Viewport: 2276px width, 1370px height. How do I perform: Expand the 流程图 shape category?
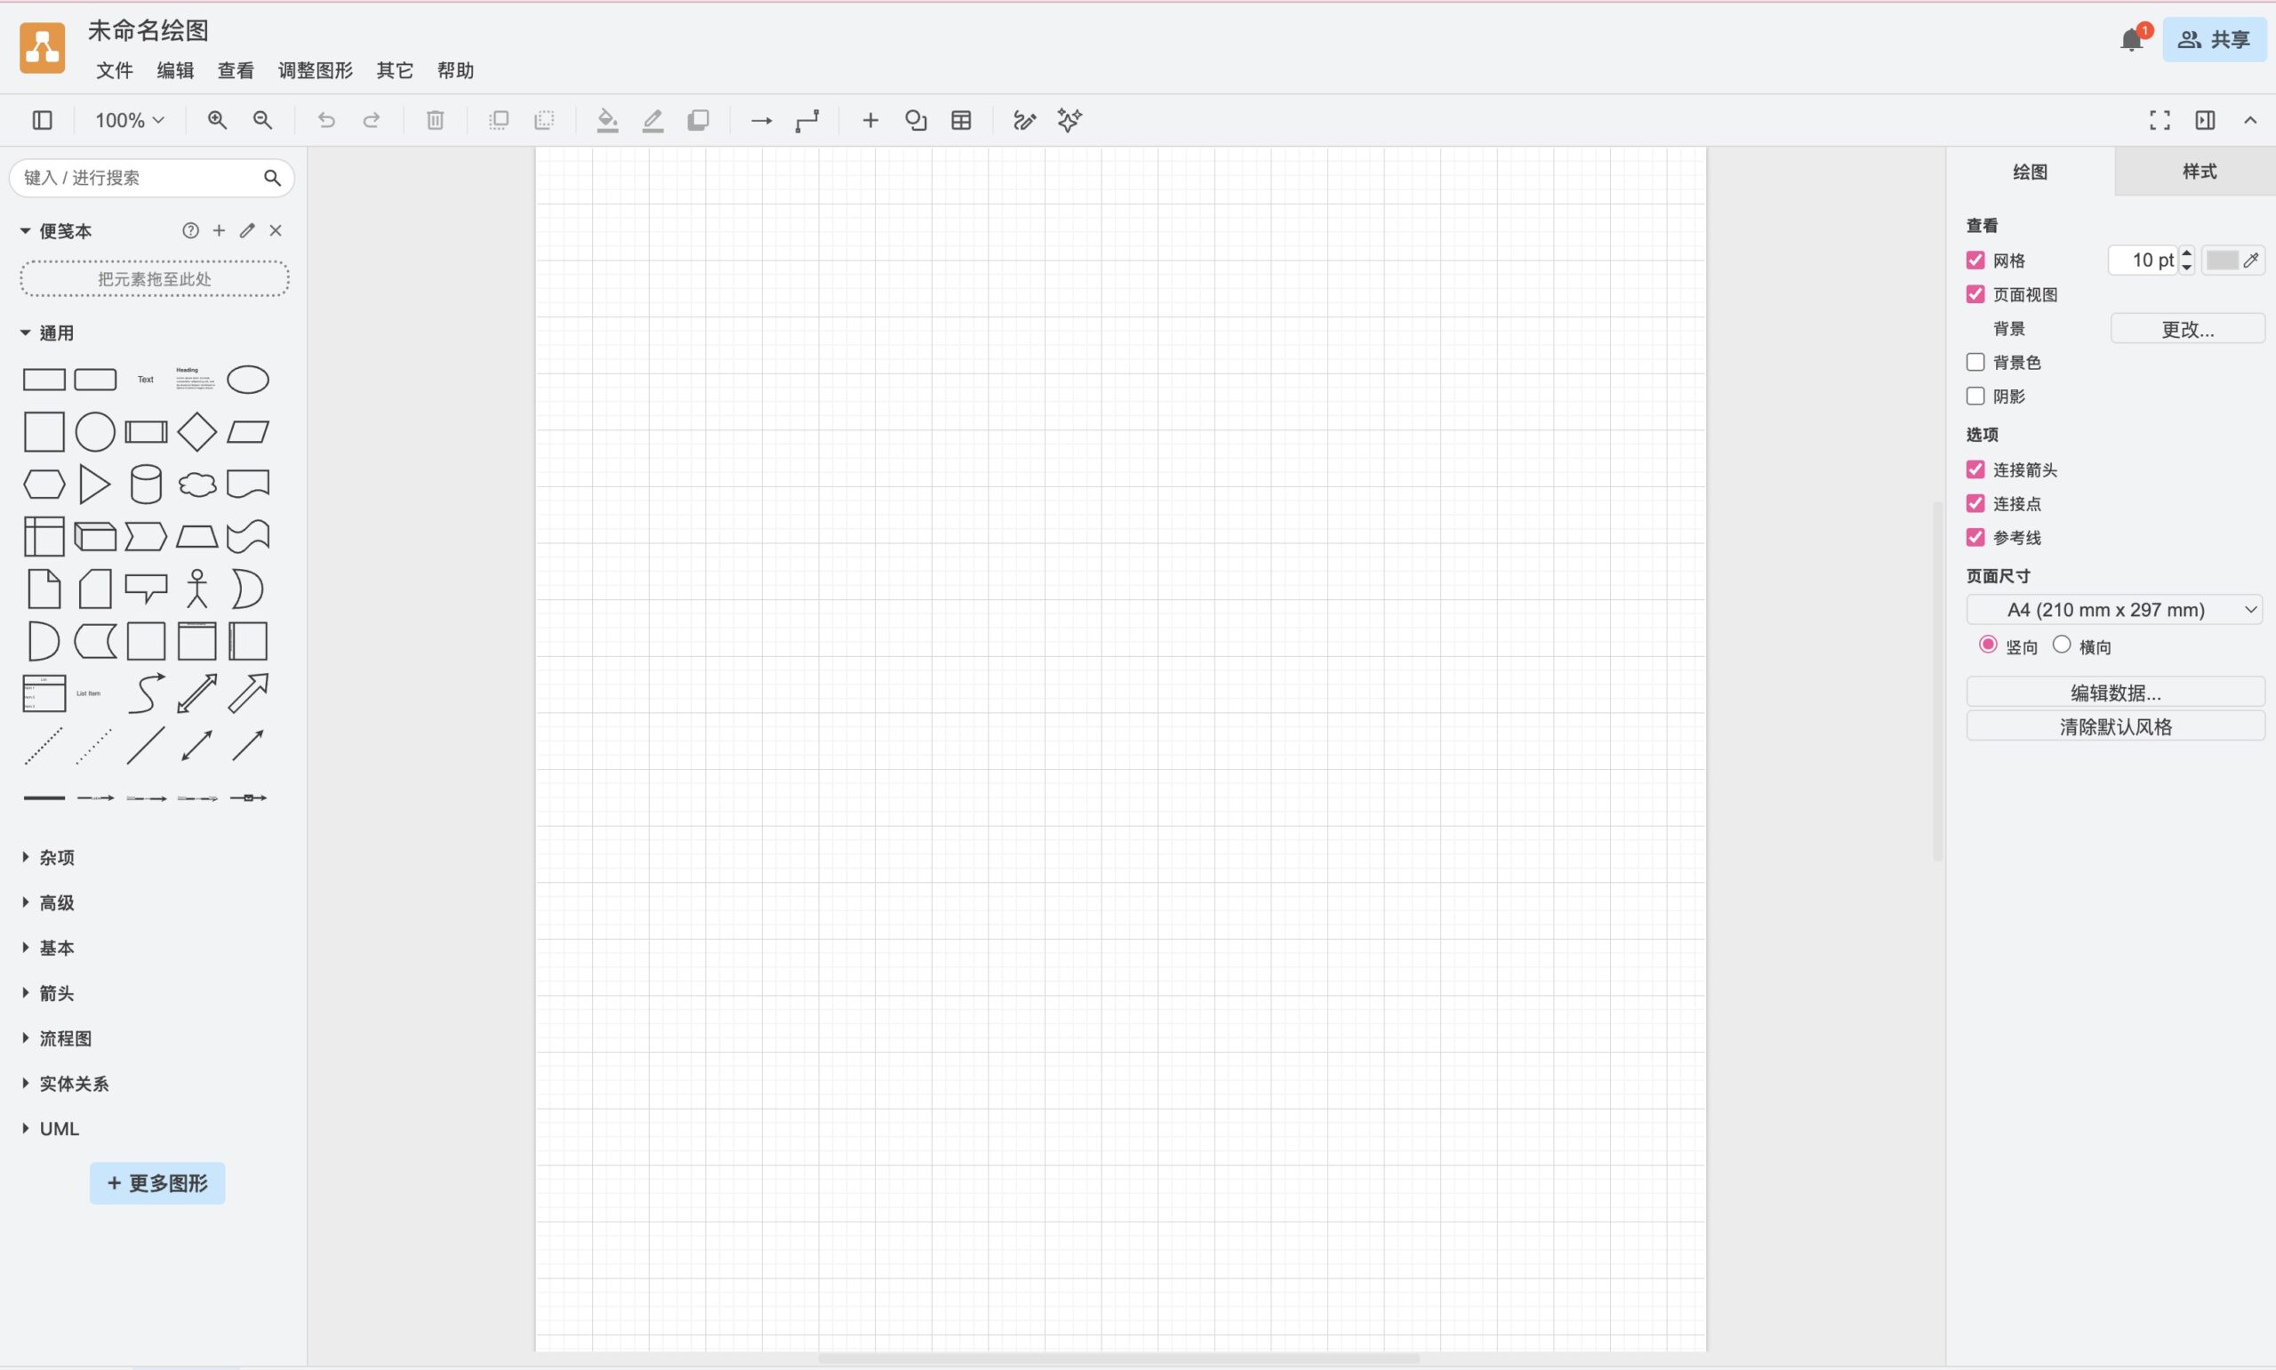(x=66, y=1038)
